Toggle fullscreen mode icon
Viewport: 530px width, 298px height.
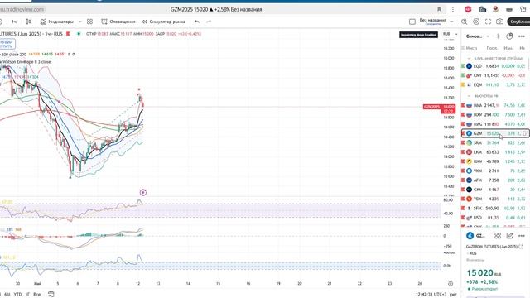pos(488,22)
